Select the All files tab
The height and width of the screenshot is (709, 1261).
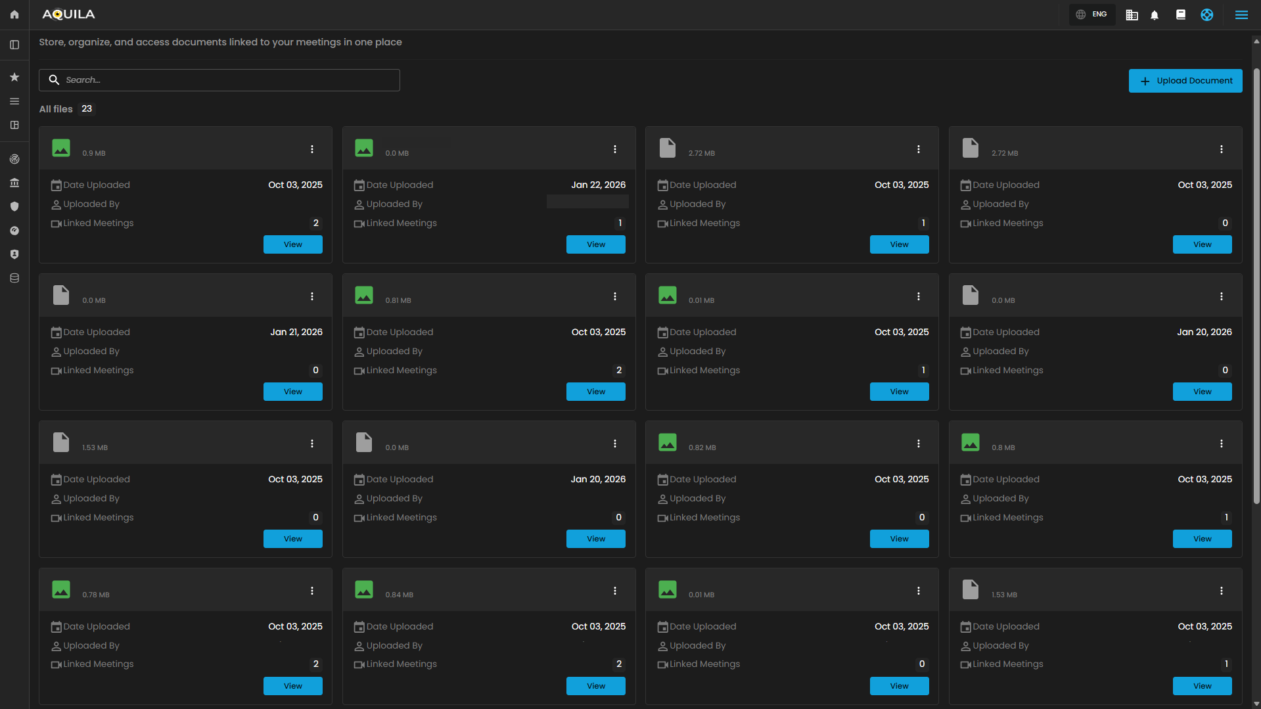click(x=56, y=109)
